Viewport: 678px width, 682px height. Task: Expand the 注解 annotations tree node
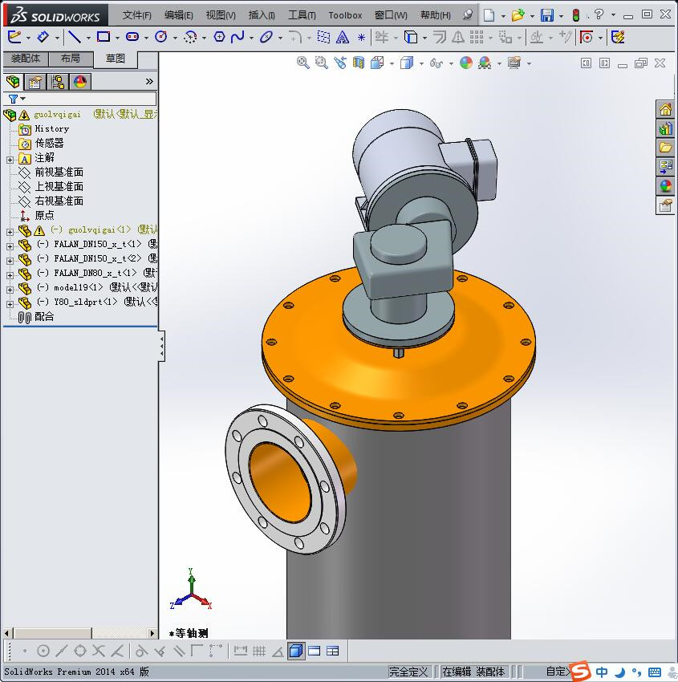point(10,160)
